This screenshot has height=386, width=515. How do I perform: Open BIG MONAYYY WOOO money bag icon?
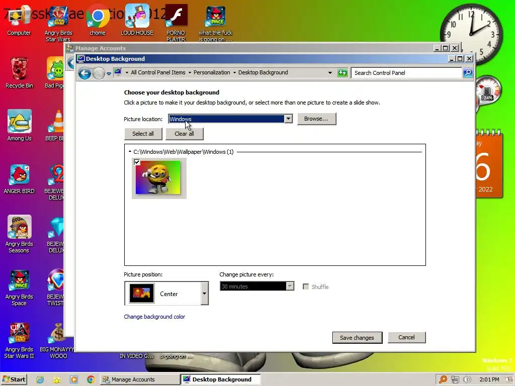[x=58, y=341]
